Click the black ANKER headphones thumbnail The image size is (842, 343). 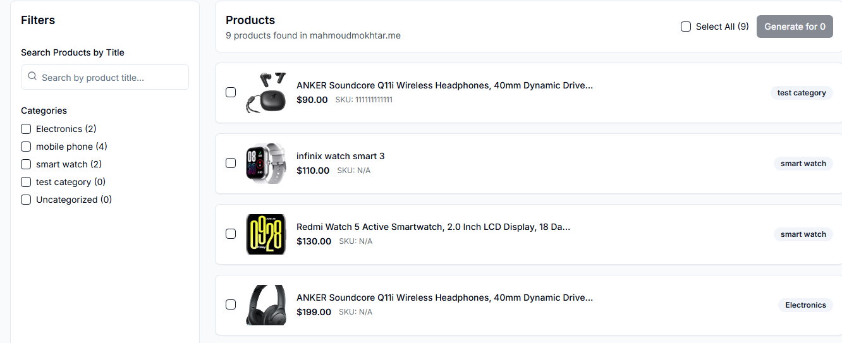(x=265, y=305)
